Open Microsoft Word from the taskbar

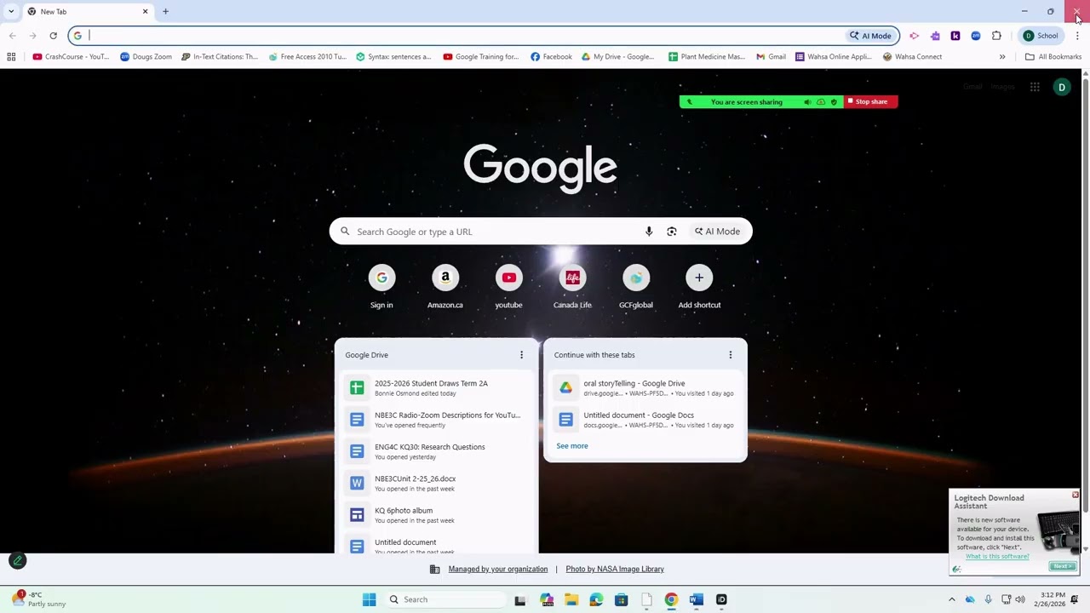pyautogui.click(x=697, y=599)
